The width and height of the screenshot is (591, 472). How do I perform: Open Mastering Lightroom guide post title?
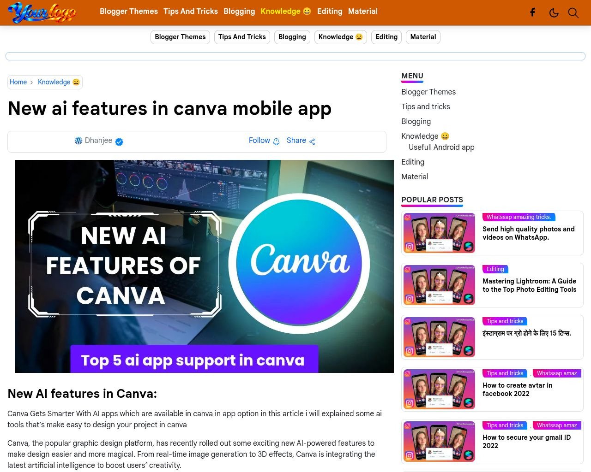(530, 285)
